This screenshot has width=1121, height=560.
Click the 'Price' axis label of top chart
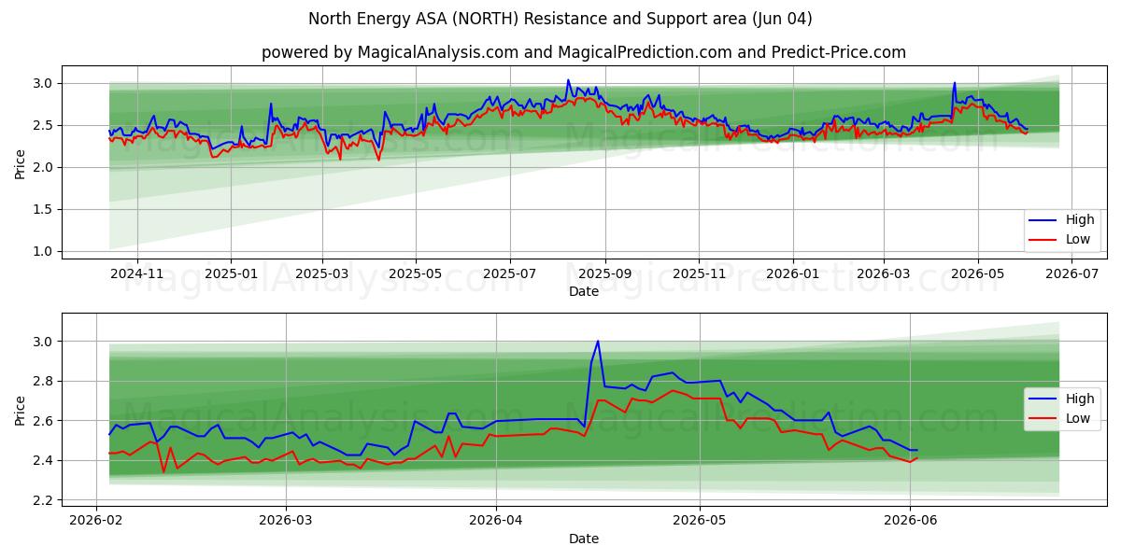(x=21, y=162)
